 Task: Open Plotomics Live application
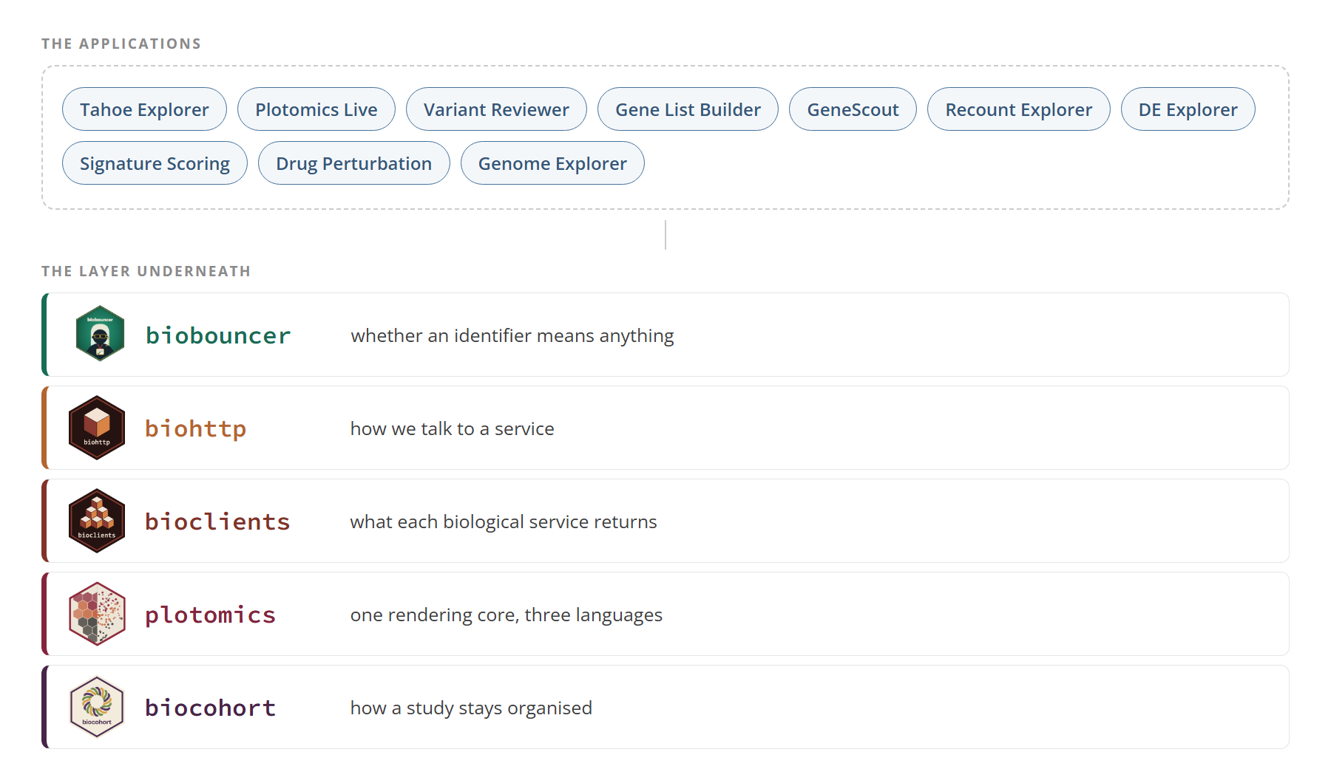(x=316, y=109)
